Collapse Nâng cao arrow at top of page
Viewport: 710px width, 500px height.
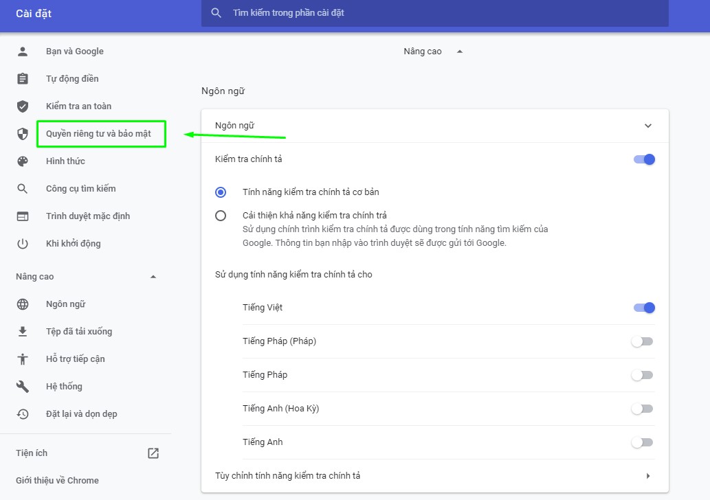click(460, 52)
